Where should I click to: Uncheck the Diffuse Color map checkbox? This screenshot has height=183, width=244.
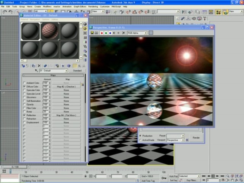pos(24,86)
